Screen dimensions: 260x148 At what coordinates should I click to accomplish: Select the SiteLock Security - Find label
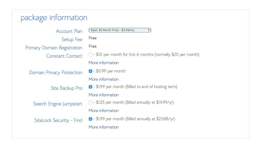[58, 120]
